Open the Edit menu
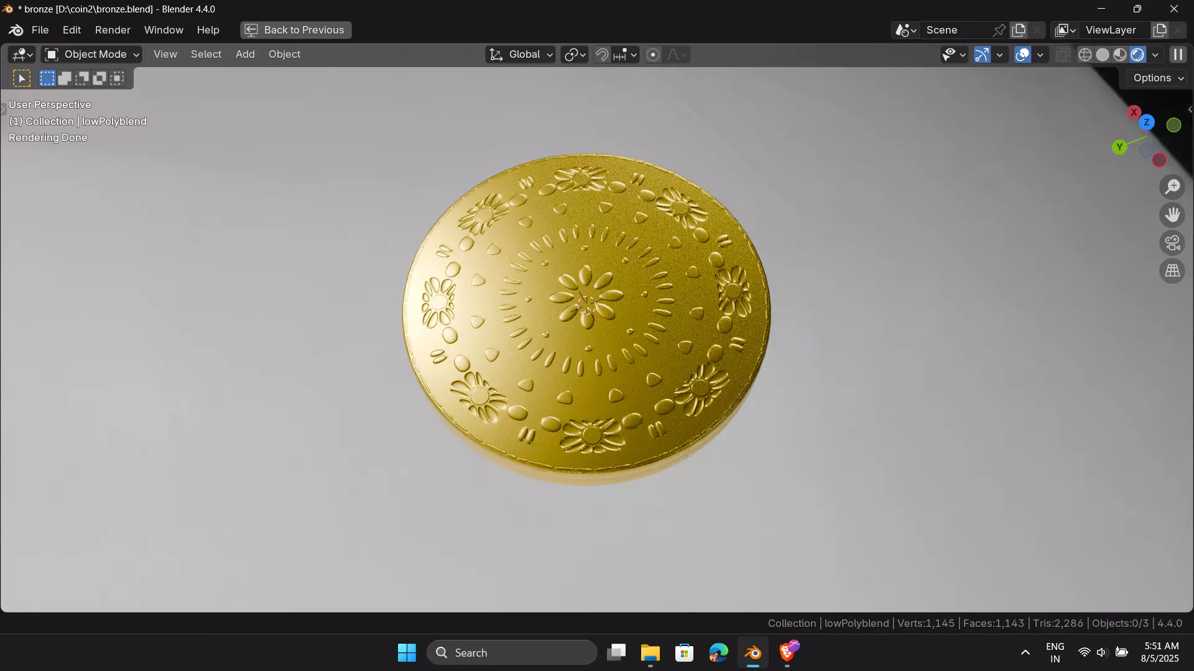This screenshot has height=671, width=1194. tap(72, 30)
